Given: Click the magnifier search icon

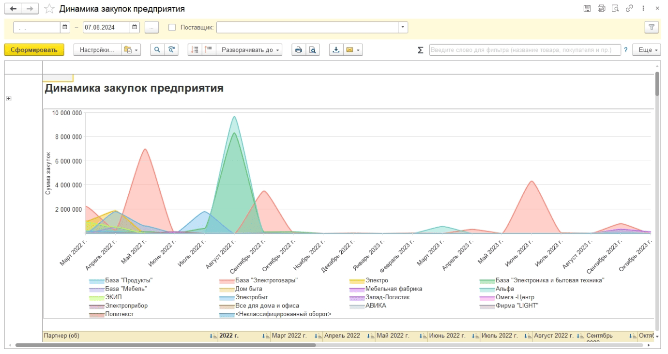Looking at the screenshot, I should coord(157,50).
